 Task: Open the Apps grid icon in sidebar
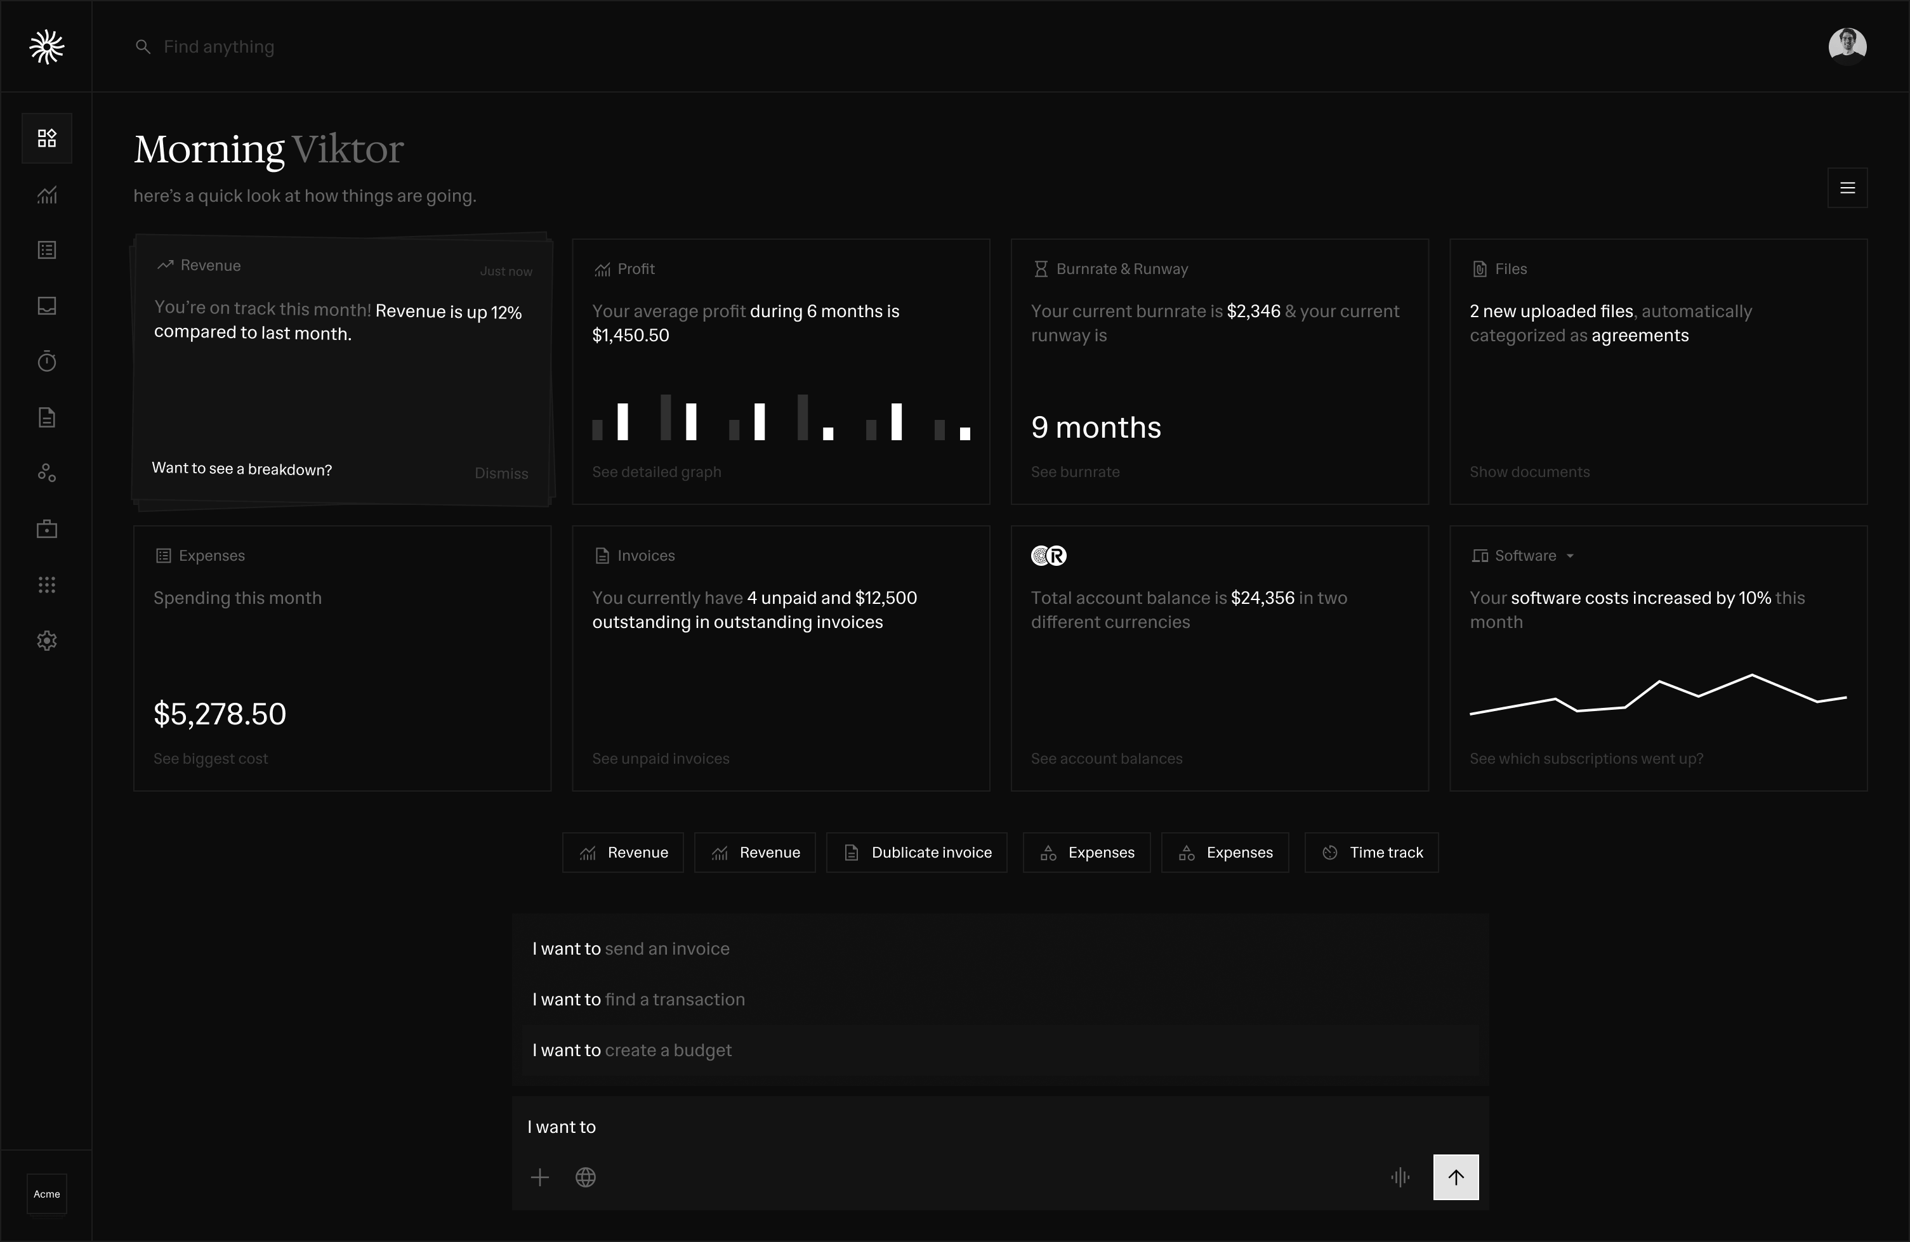coord(46,585)
